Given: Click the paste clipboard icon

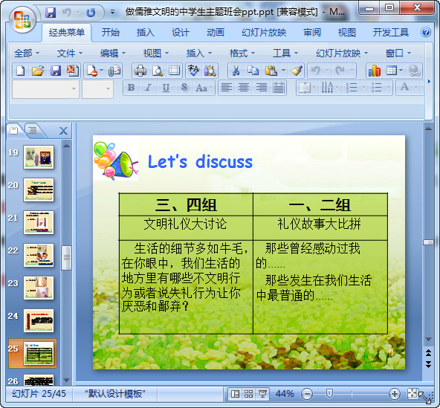Looking at the screenshot, I should pyautogui.click(x=271, y=71).
